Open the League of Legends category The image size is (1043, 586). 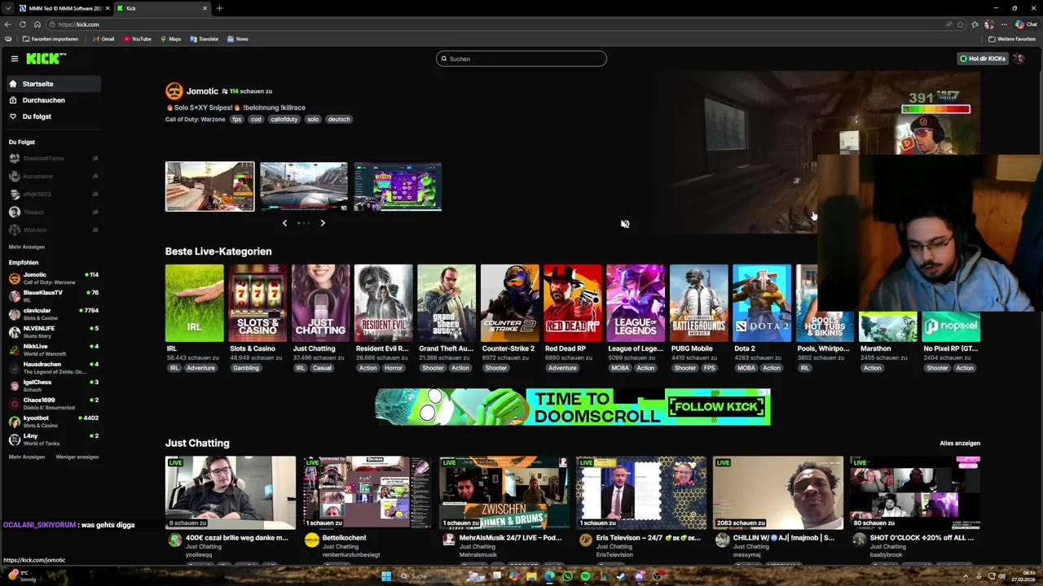[636, 303]
